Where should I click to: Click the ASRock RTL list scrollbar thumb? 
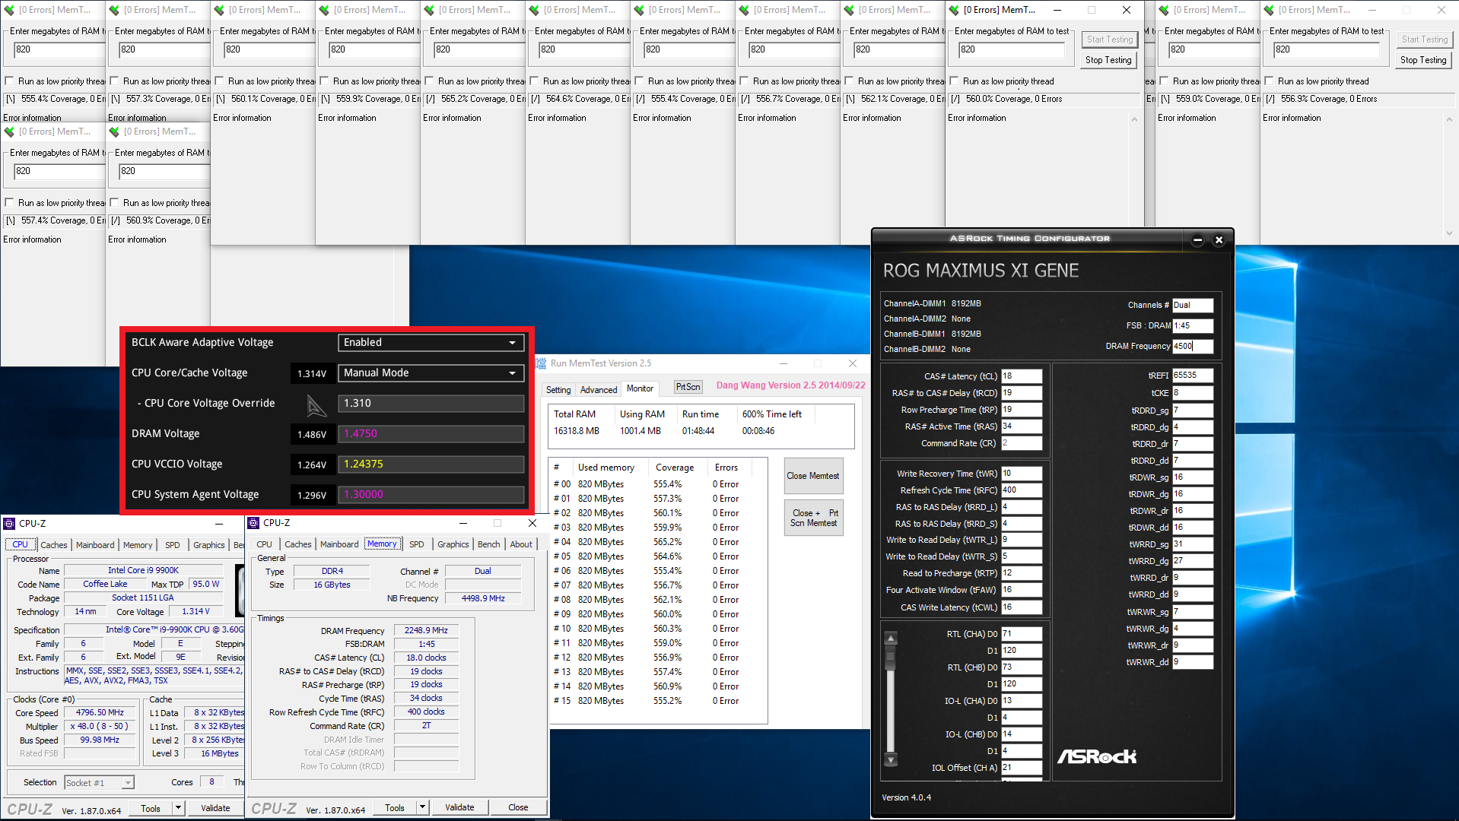(x=891, y=657)
